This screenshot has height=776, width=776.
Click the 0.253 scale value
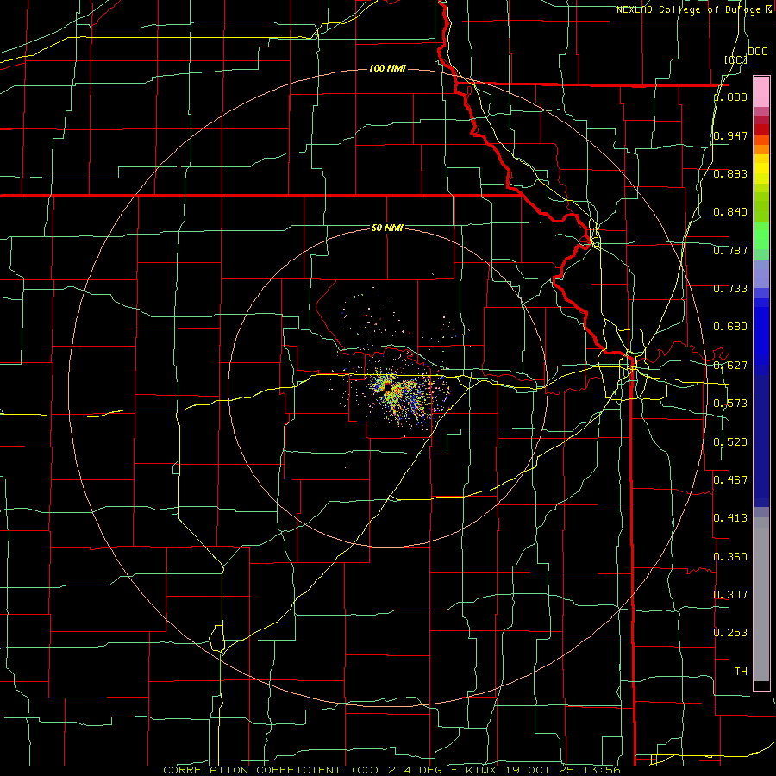pyautogui.click(x=730, y=633)
